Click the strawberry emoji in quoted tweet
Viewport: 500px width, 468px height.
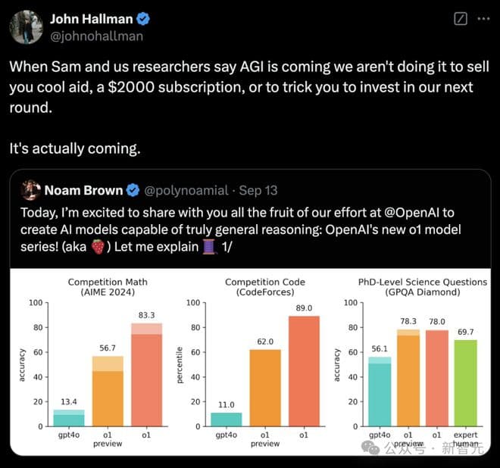[98, 247]
